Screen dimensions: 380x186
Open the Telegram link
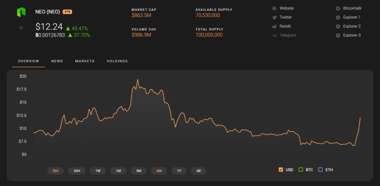pyautogui.click(x=288, y=35)
